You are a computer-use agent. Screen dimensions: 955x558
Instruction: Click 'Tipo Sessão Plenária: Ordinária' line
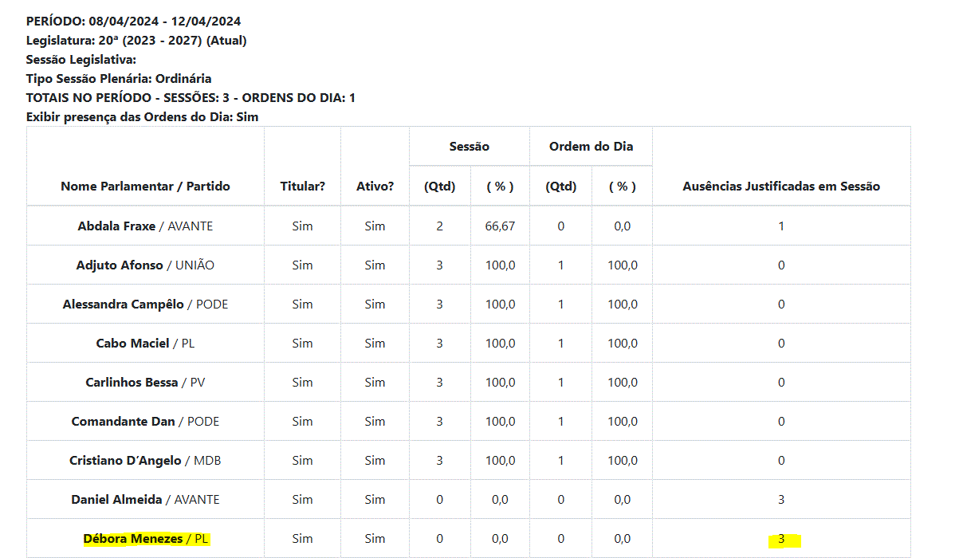tap(119, 79)
